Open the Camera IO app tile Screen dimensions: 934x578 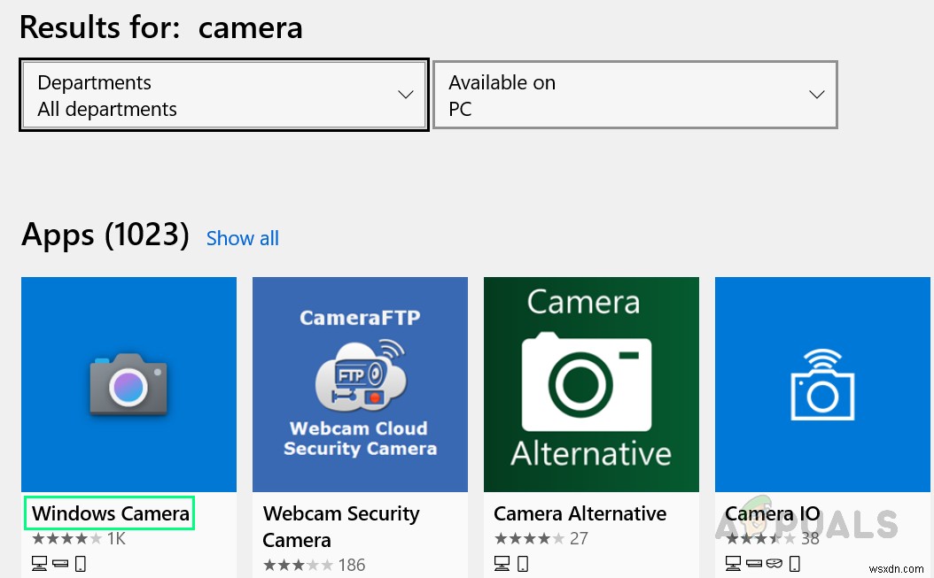click(x=822, y=383)
